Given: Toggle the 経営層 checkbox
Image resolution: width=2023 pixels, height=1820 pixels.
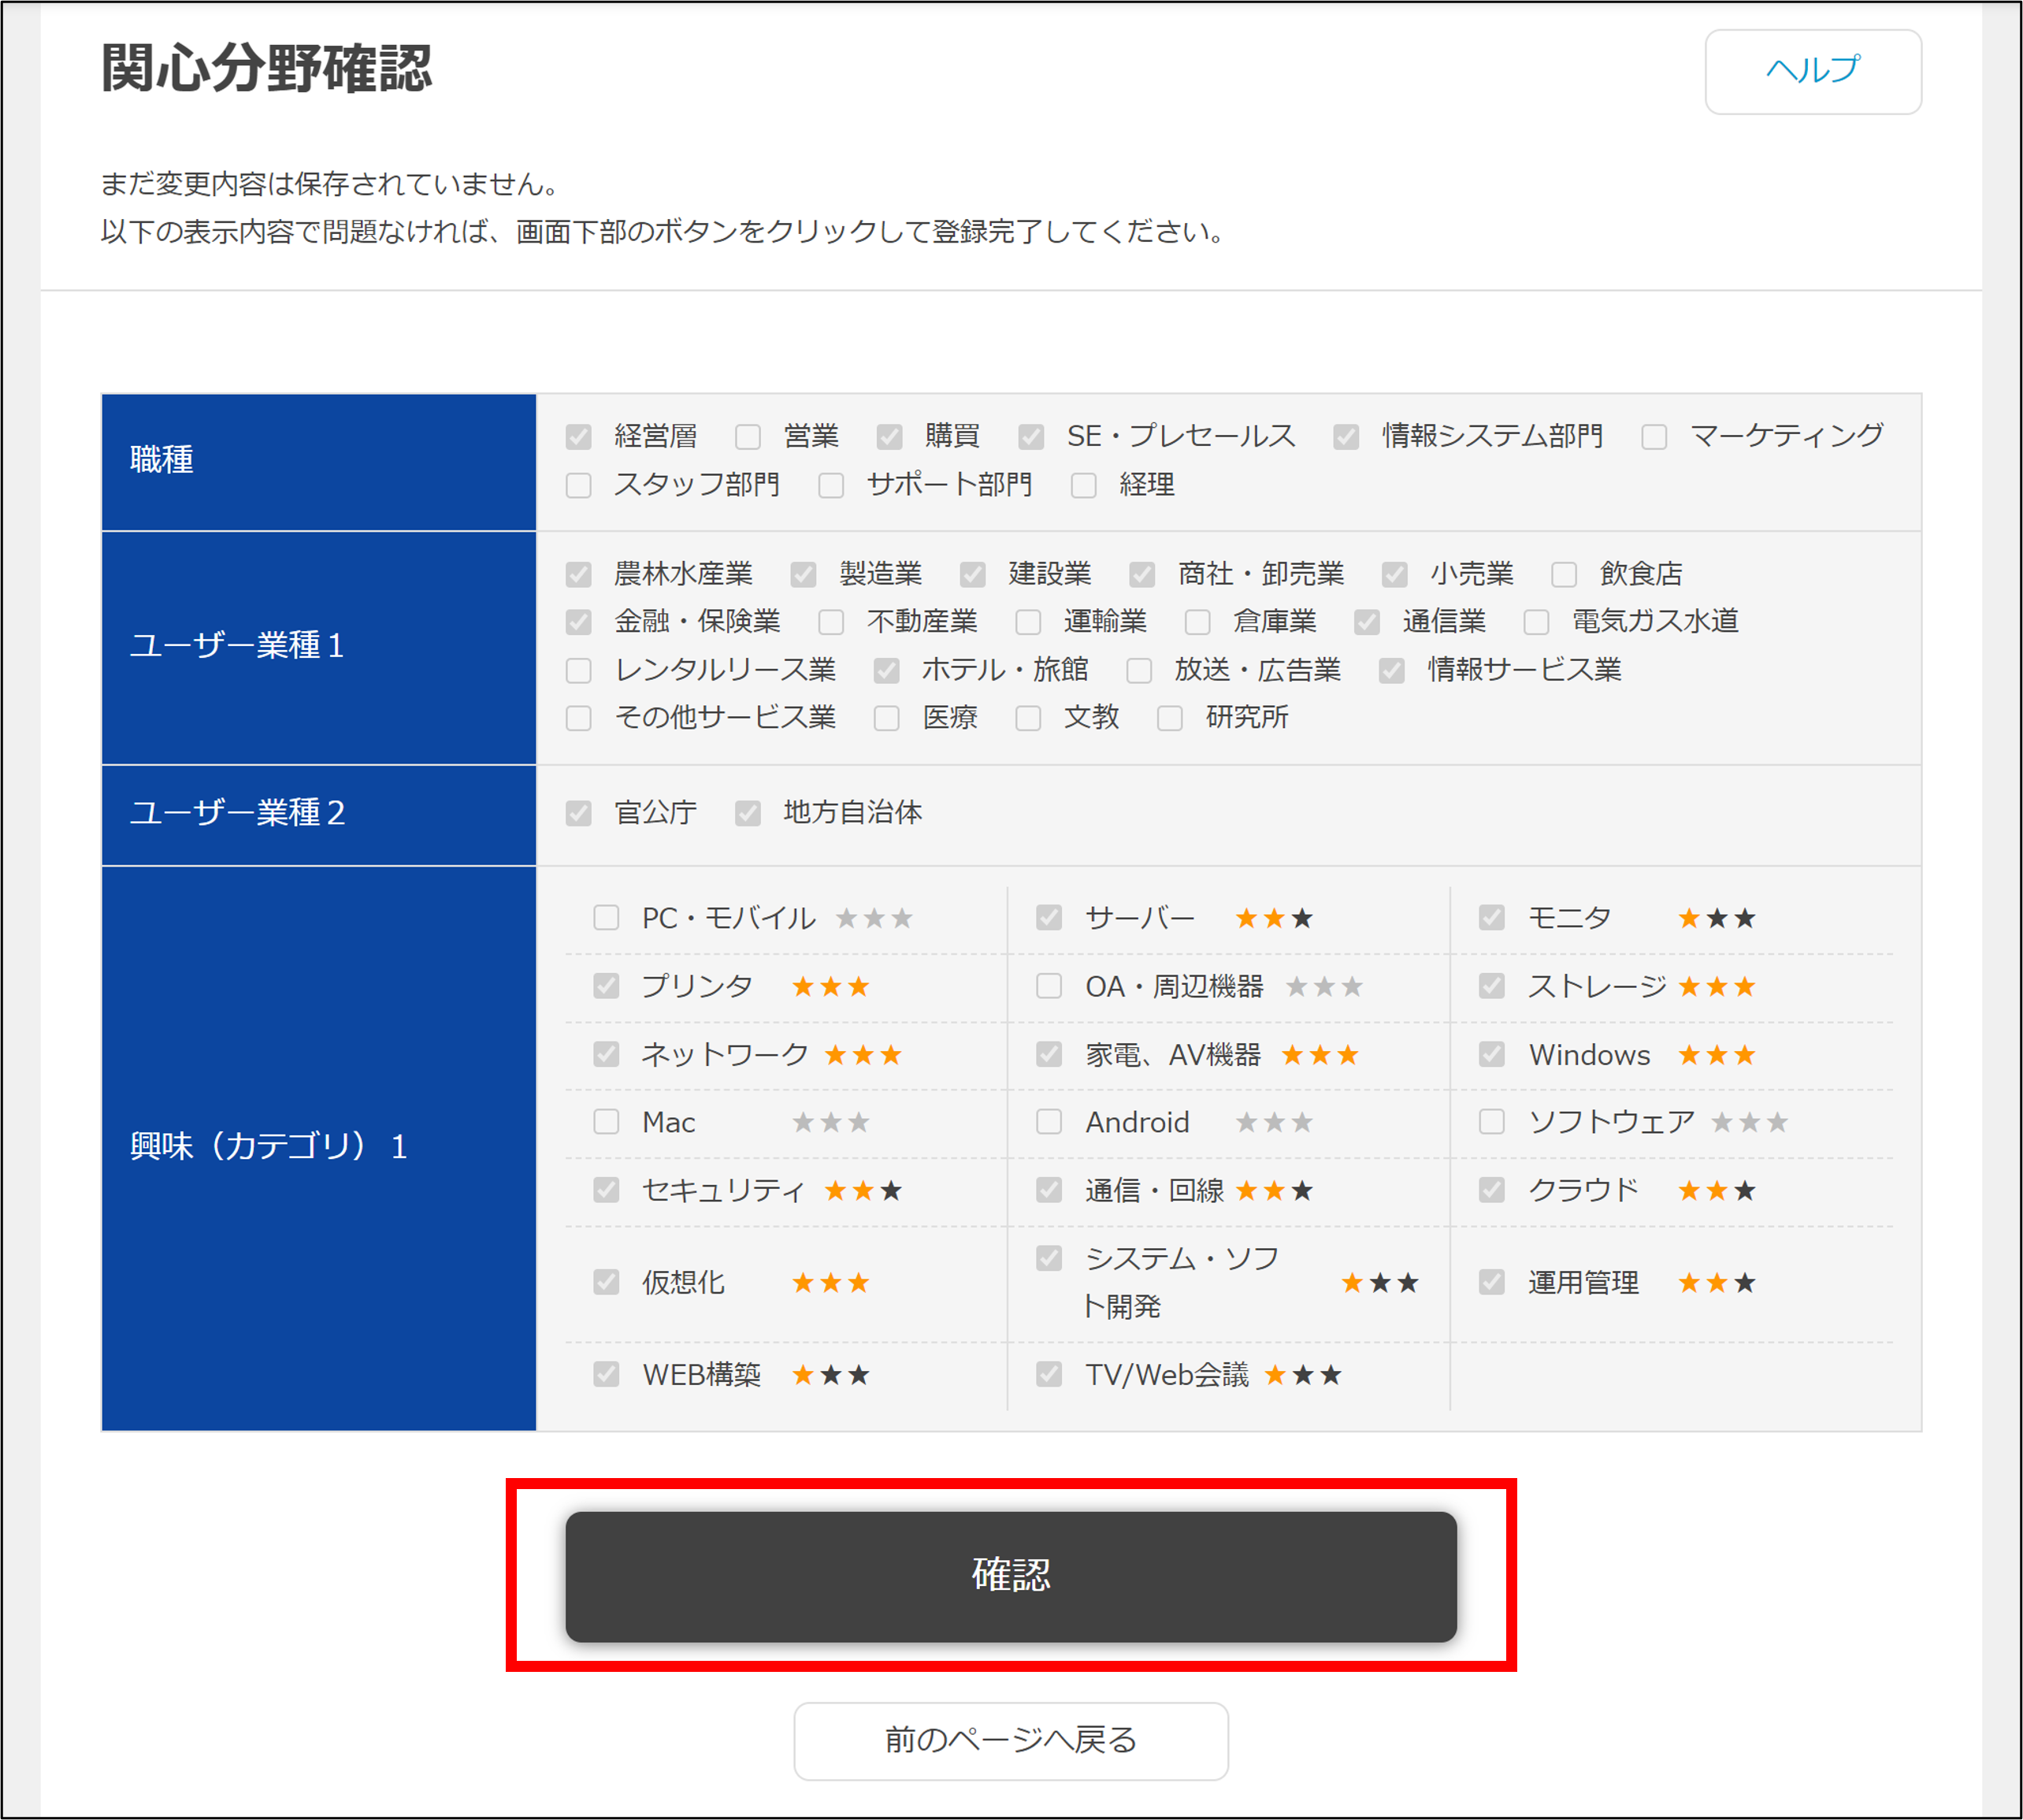Looking at the screenshot, I should pos(578,437).
